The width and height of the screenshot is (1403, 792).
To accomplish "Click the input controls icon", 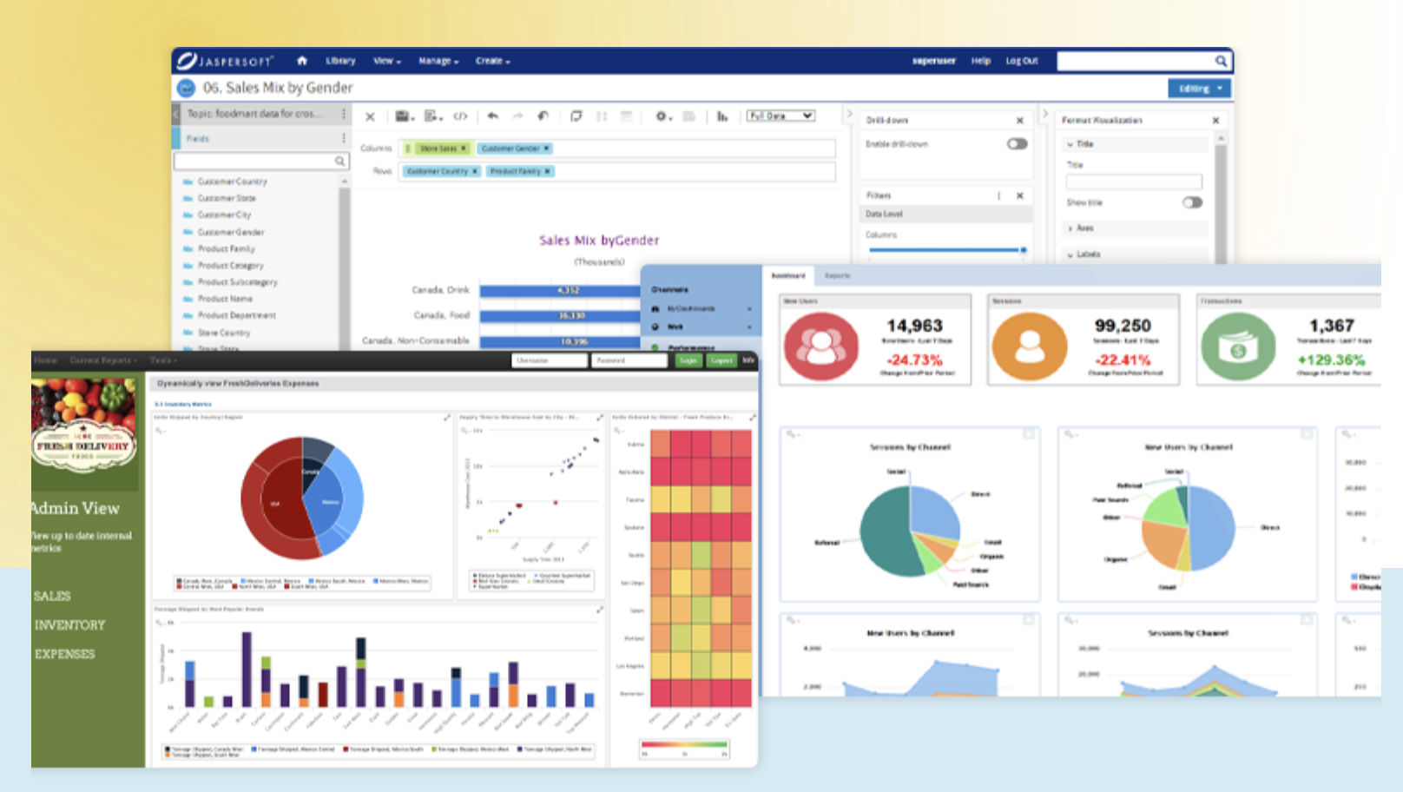I will coord(626,116).
